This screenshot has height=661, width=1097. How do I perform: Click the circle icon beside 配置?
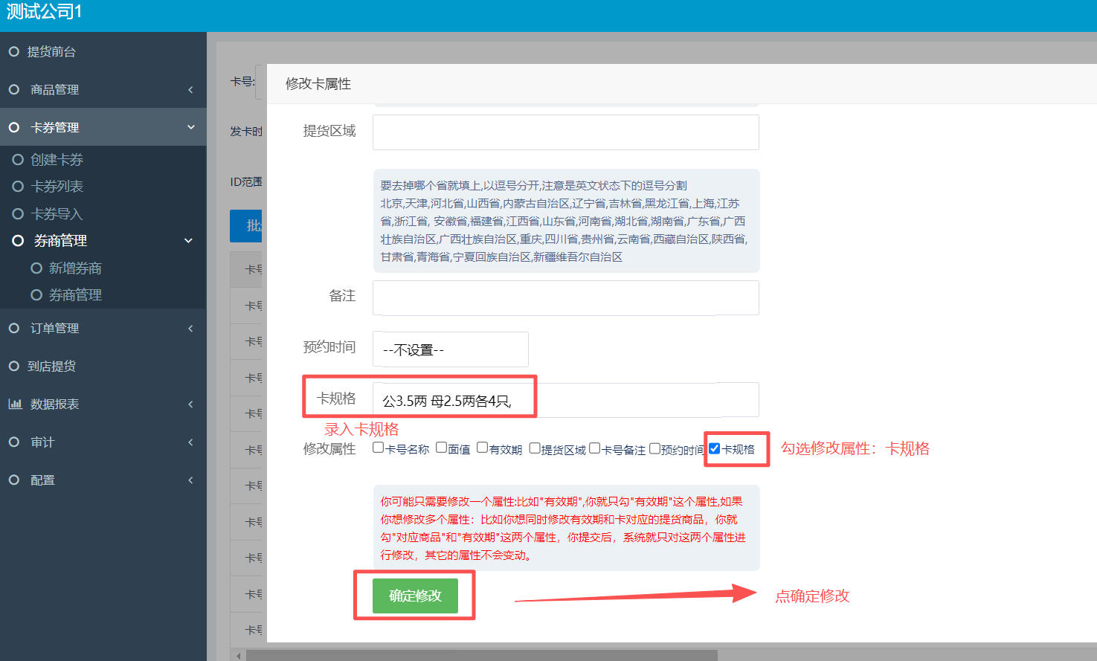click(13, 480)
